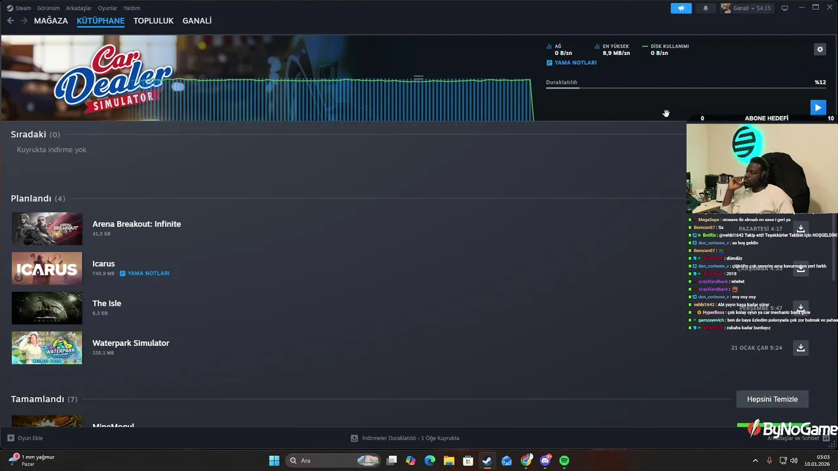Open download settings gear
Viewport: 838px width, 471px height.
coord(820,49)
